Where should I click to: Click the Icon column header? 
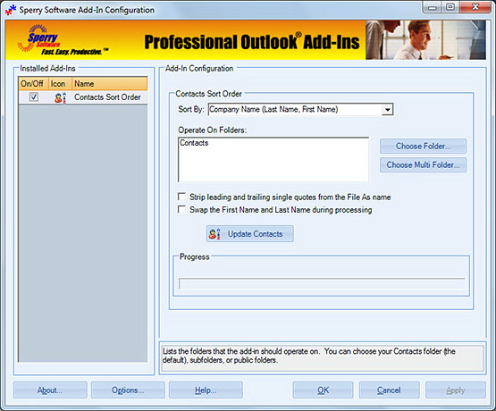point(60,84)
